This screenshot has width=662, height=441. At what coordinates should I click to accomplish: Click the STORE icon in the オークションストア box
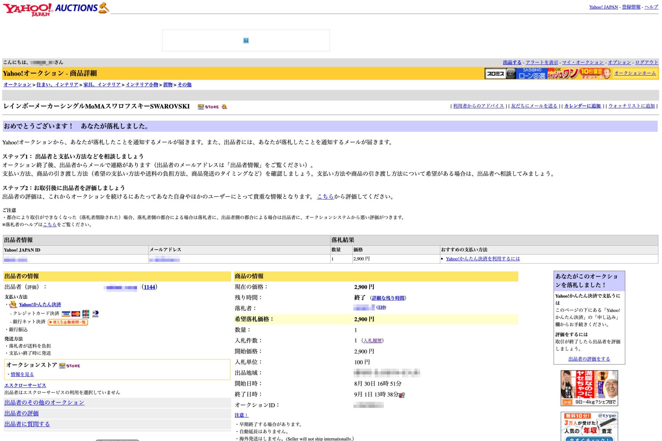(70, 366)
